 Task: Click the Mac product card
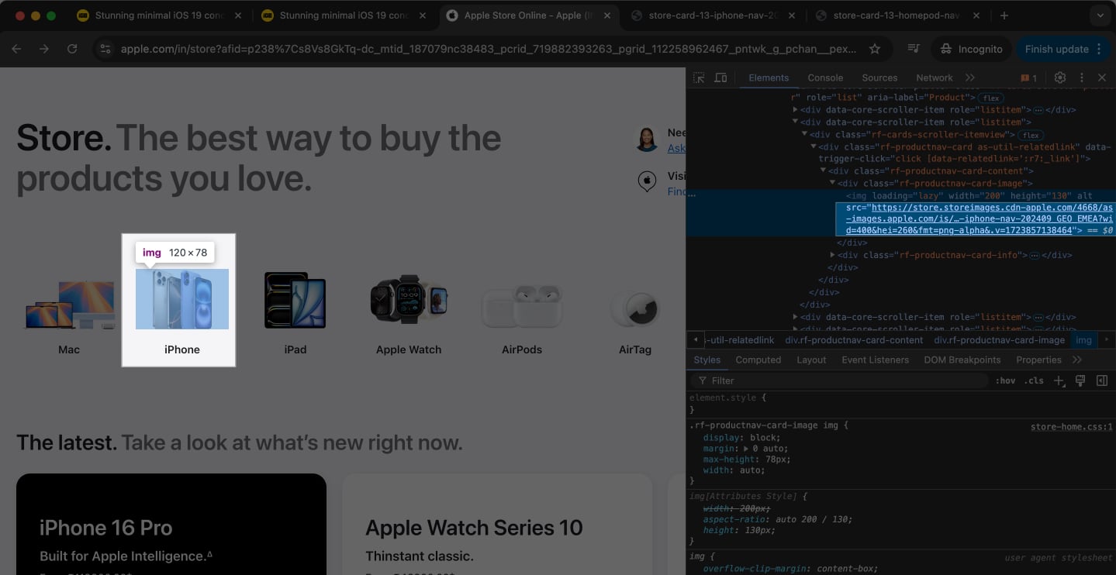(x=69, y=313)
